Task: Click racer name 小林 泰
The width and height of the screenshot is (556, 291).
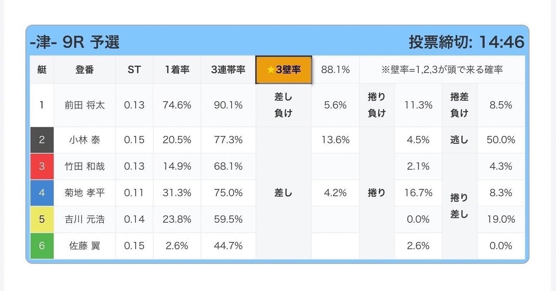Action: coord(85,140)
